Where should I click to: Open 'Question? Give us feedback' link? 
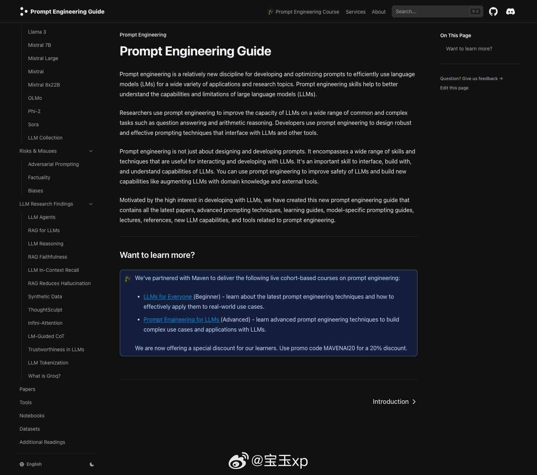(x=471, y=79)
